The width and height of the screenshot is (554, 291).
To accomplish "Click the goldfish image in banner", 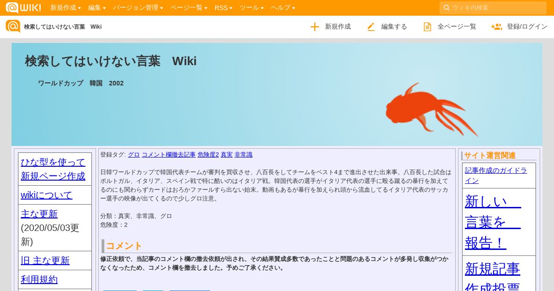I will click(x=432, y=110).
